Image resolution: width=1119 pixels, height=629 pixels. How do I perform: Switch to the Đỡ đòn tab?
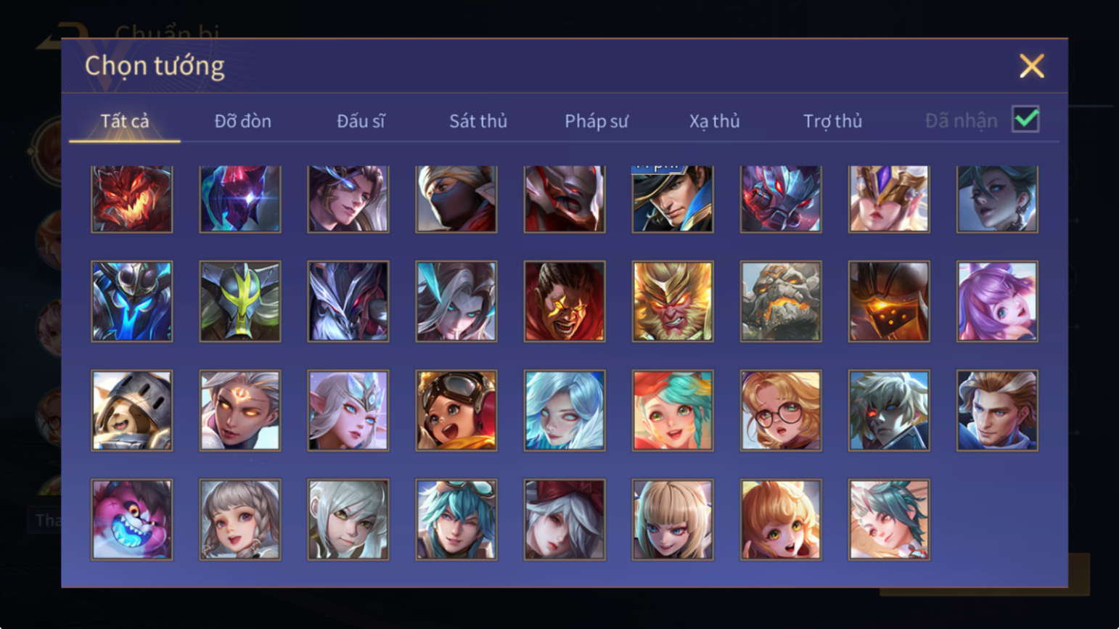[243, 121]
